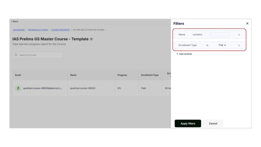The width and height of the screenshot is (261, 147).
Task: Click the Paid enrollment type cell
Action: click(x=143, y=88)
